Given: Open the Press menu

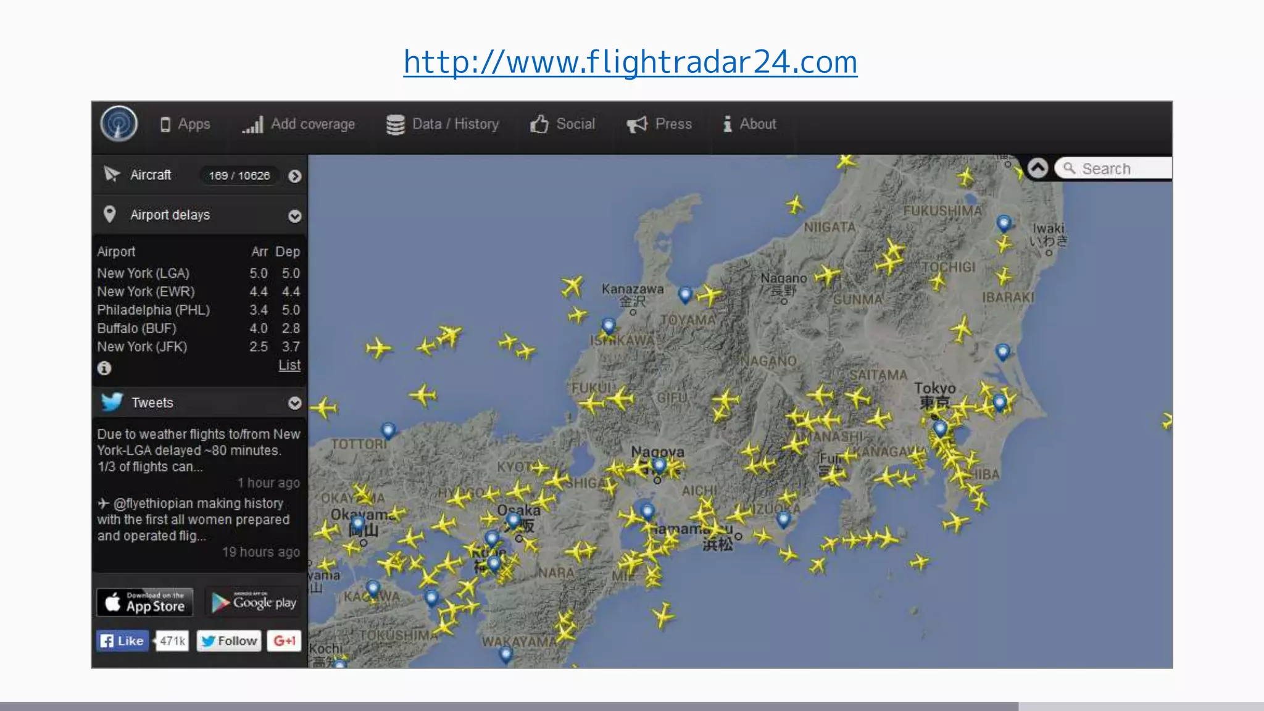Looking at the screenshot, I should coord(659,124).
